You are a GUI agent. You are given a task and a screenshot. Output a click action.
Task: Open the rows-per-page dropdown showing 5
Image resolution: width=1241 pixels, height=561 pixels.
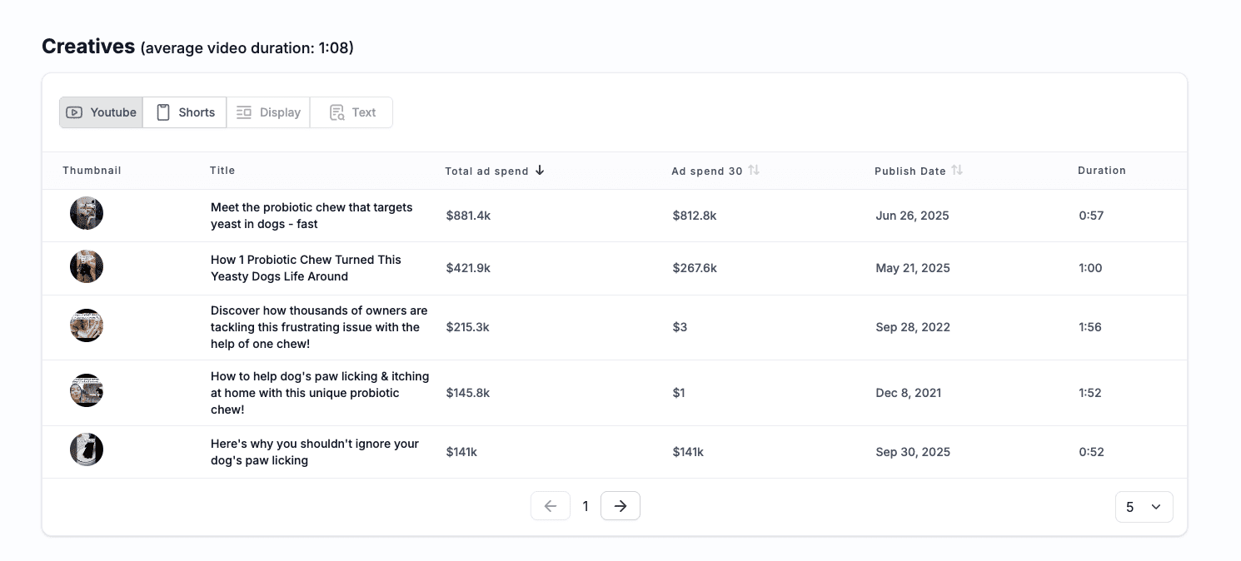pos(1144,507)
